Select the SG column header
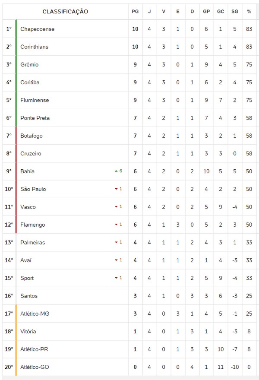Screen dimensions: 259x380 pyautogui.click(x=234, y=12)
